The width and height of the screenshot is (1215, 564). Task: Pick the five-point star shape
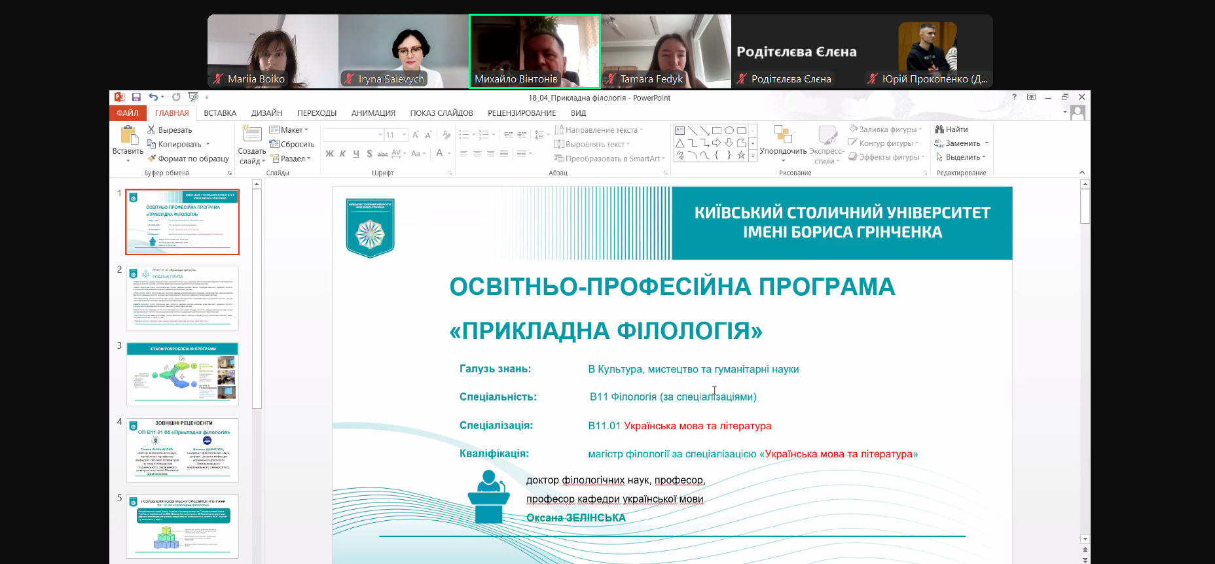pos(741,155)
